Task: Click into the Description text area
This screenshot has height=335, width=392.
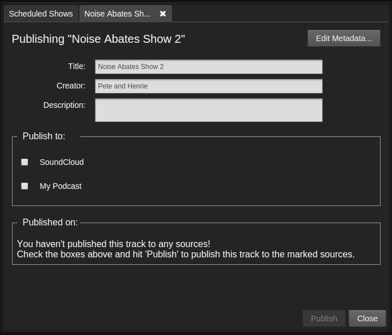Action: coord(209,110)
